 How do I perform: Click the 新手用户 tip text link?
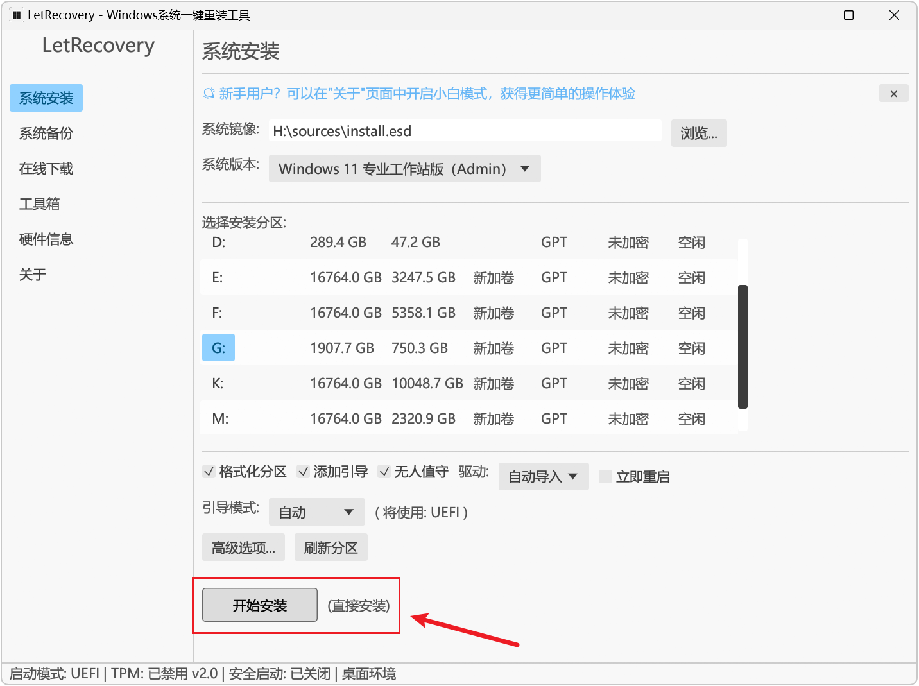[427, 94]
